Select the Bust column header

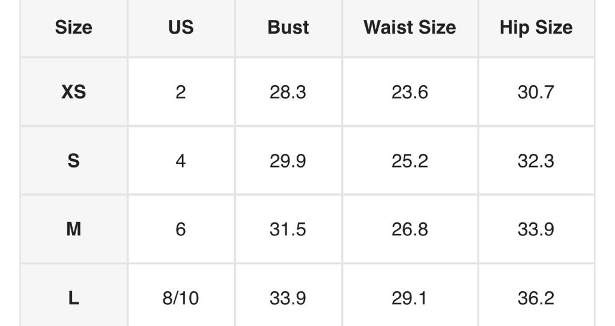288,28
